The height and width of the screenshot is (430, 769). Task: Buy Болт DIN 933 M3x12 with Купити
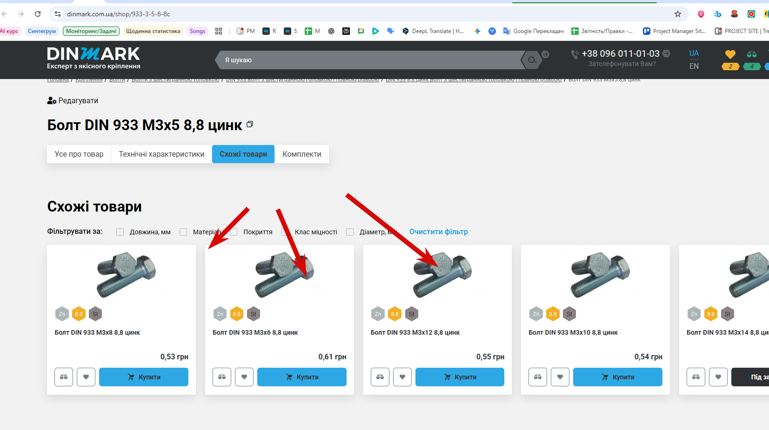[x=460, y=377]
